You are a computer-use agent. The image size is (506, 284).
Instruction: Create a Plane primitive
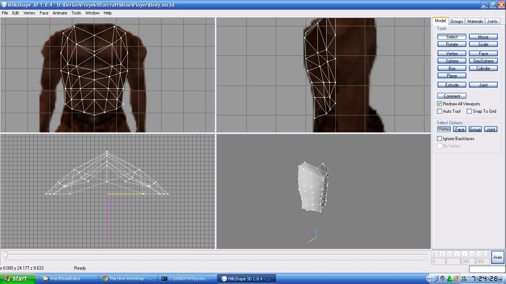pyautogui.click(x=452, y=76)
